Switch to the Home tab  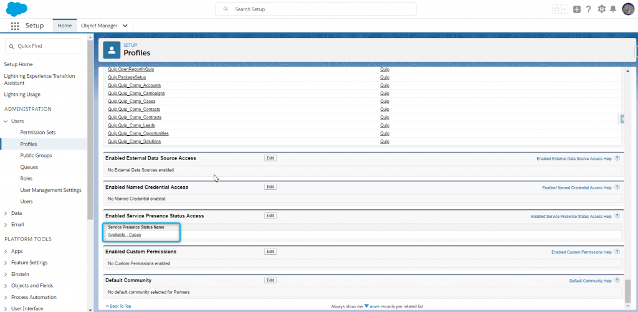point(64,26)
